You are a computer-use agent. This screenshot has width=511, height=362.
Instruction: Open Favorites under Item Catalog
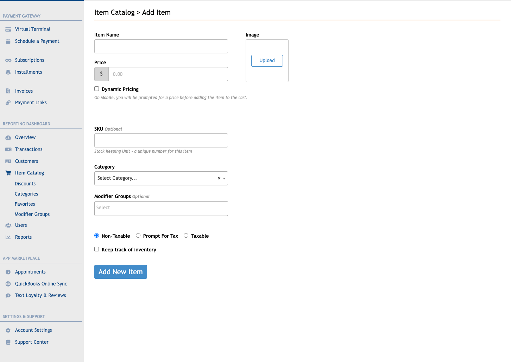click(25, 204)
